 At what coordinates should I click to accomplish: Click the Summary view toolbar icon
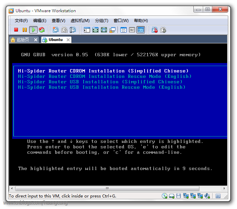(124, 30)
